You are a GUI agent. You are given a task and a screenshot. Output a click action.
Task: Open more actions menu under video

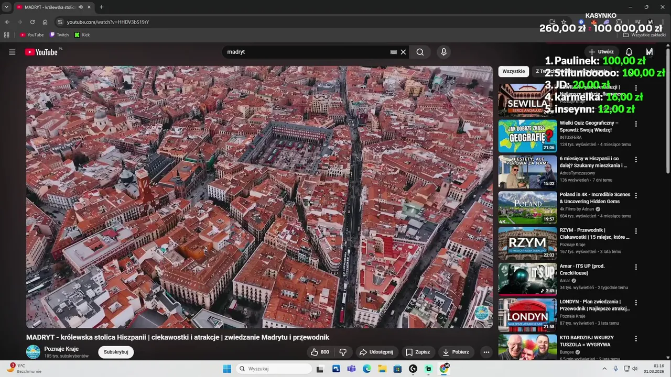pos(486,352)
